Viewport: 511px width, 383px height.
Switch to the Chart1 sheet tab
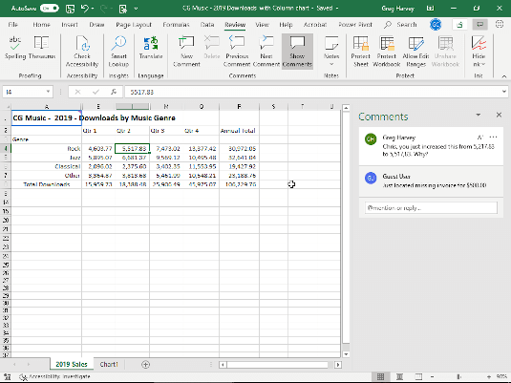[109, 364]
